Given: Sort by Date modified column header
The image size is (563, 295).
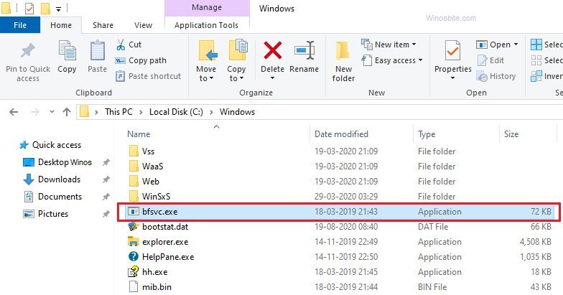Looking at the screenshot, I should pyautogui.click(x=342, y=134).
